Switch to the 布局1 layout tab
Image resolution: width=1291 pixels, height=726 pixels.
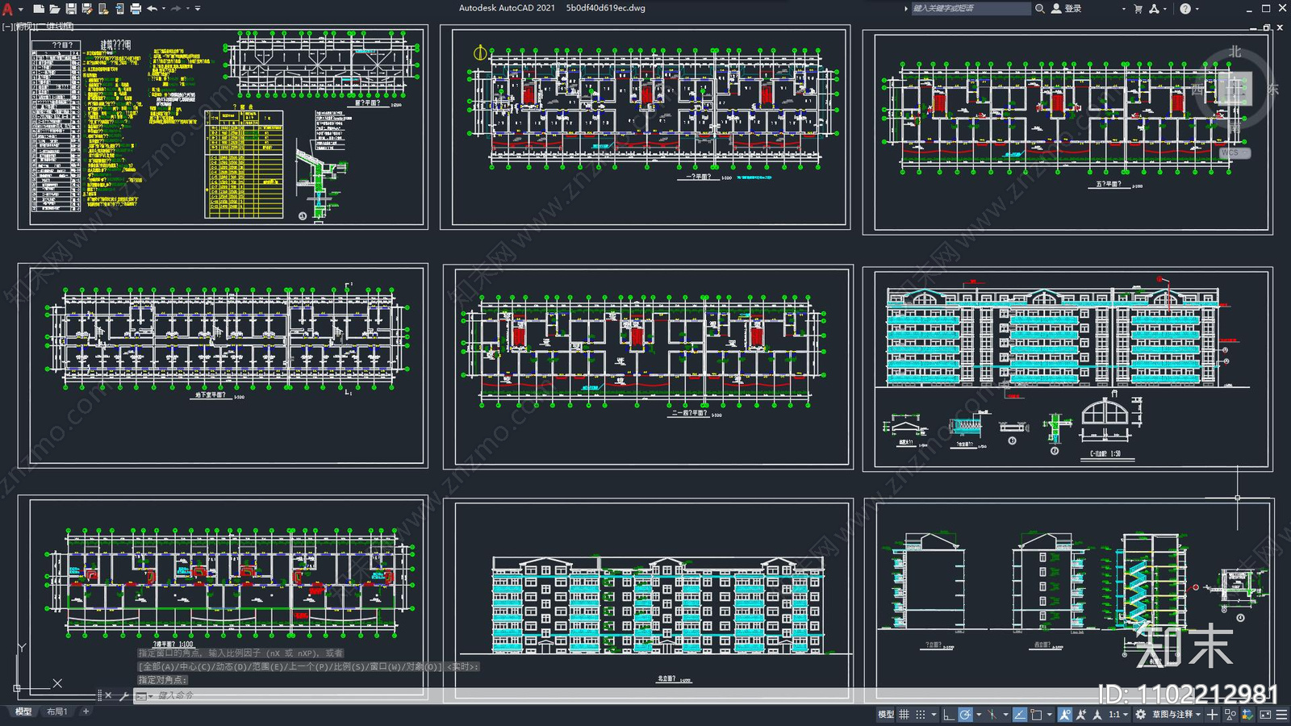tap(56, 711)
